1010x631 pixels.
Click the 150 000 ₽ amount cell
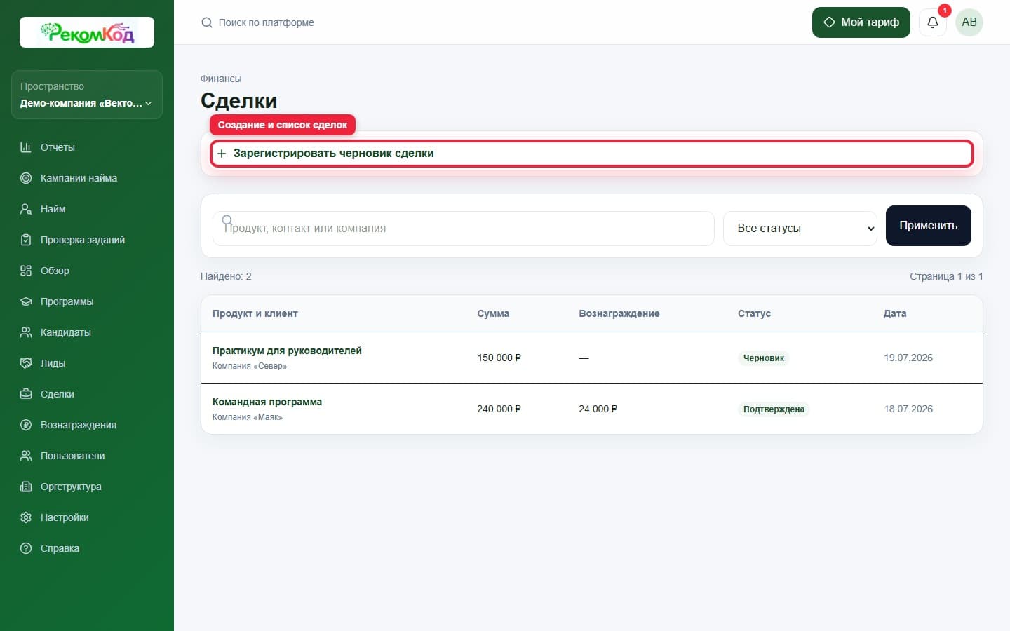coord(499,358)
